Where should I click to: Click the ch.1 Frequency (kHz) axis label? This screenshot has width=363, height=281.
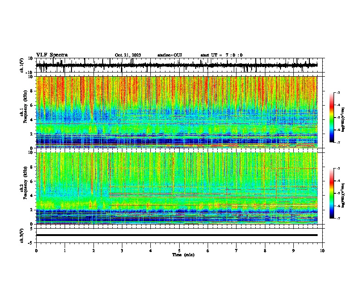(x=24, y=106)
